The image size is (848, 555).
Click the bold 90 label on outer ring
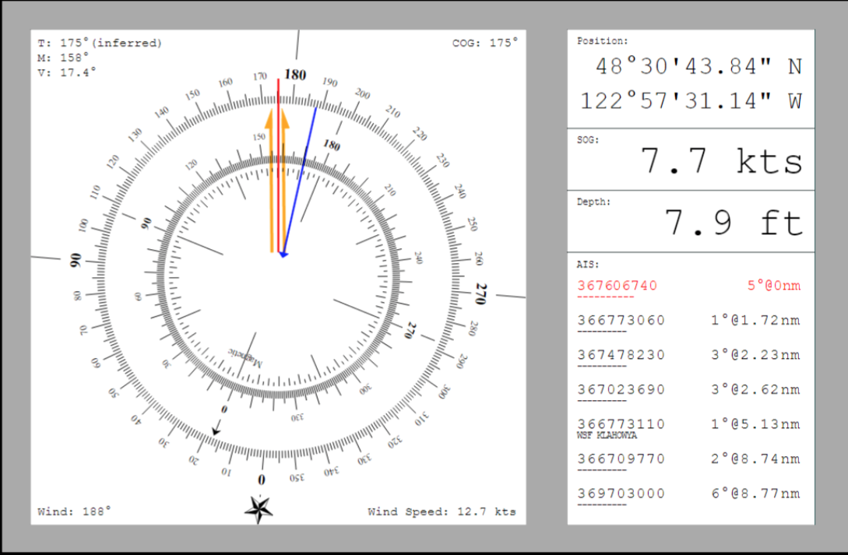76,261
